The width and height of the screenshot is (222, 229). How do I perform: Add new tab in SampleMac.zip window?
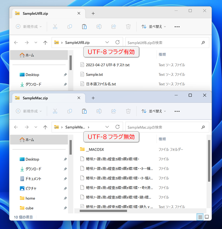coord(93,98)
